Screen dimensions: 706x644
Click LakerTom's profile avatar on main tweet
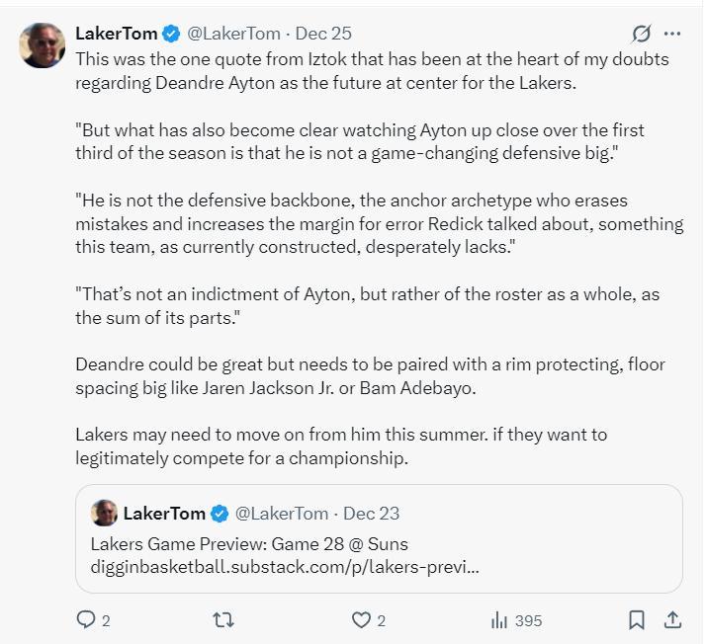(43, 44)
